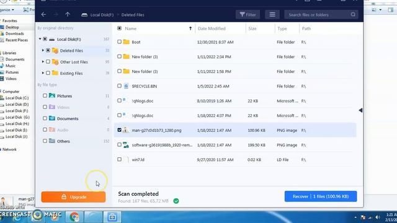Image resolution: width=397 pixels, height=223 pixels.
Task: Click Local Disk(F:) in breadcrumb path
Action: click(102, 15)
